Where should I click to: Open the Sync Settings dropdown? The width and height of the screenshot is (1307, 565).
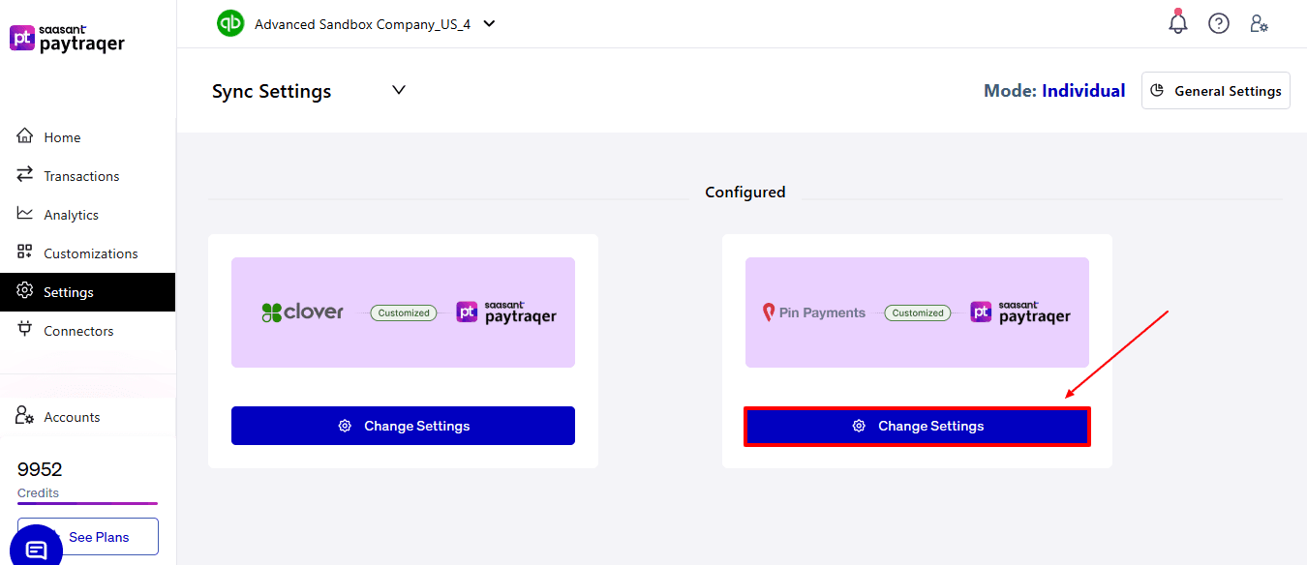[x=398, y=89]
